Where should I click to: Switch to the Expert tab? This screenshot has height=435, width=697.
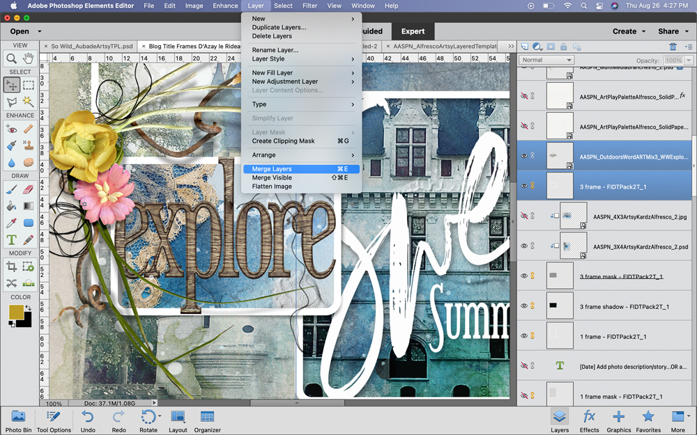click(413, 31)
